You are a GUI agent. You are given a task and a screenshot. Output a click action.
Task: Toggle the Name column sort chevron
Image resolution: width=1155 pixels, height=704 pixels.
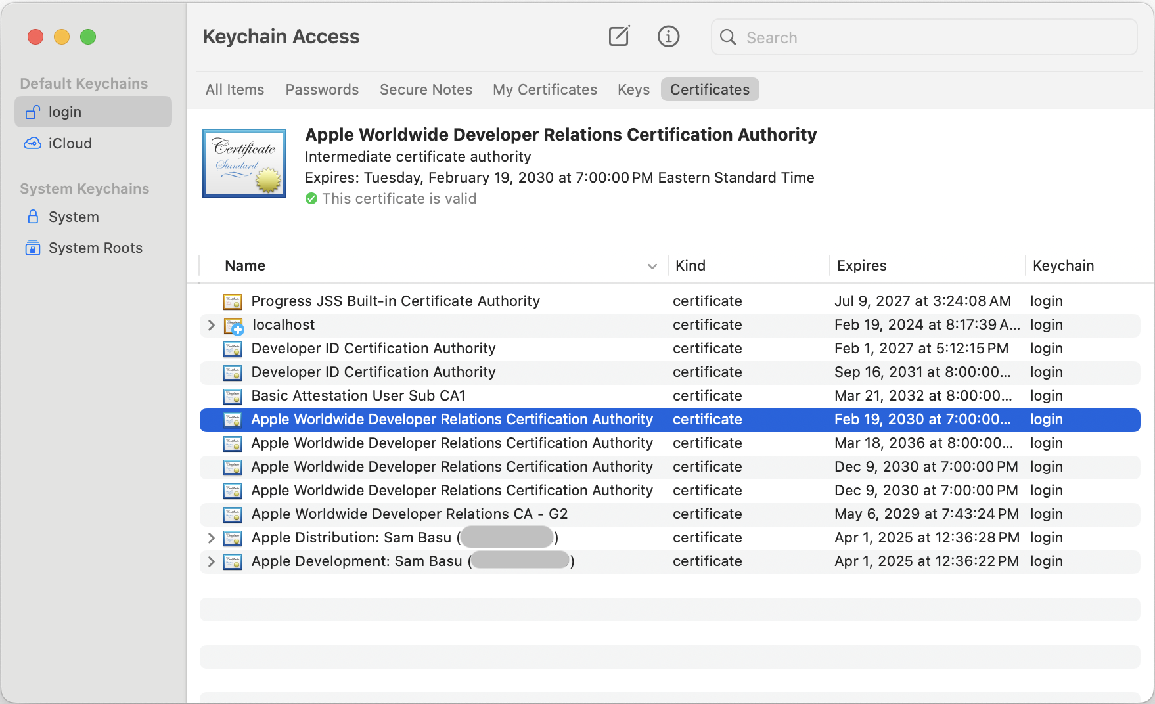point(652,266)
